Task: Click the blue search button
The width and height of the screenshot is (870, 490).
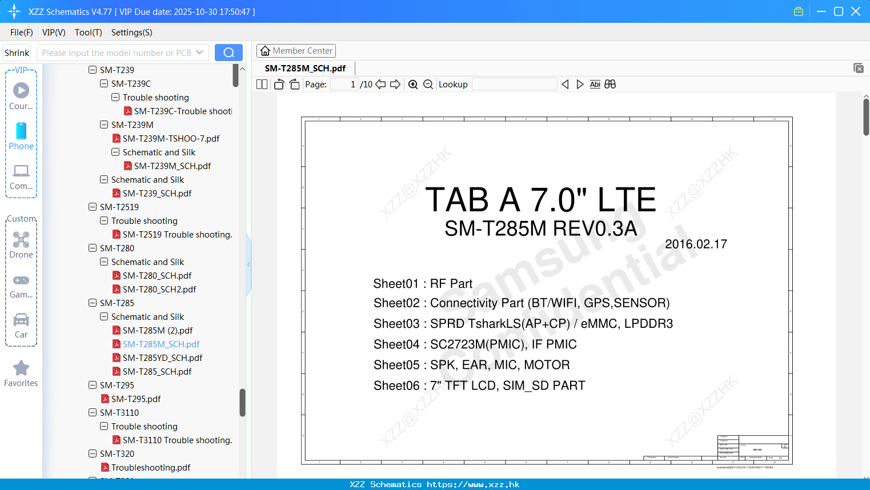Action: [228, 53]
